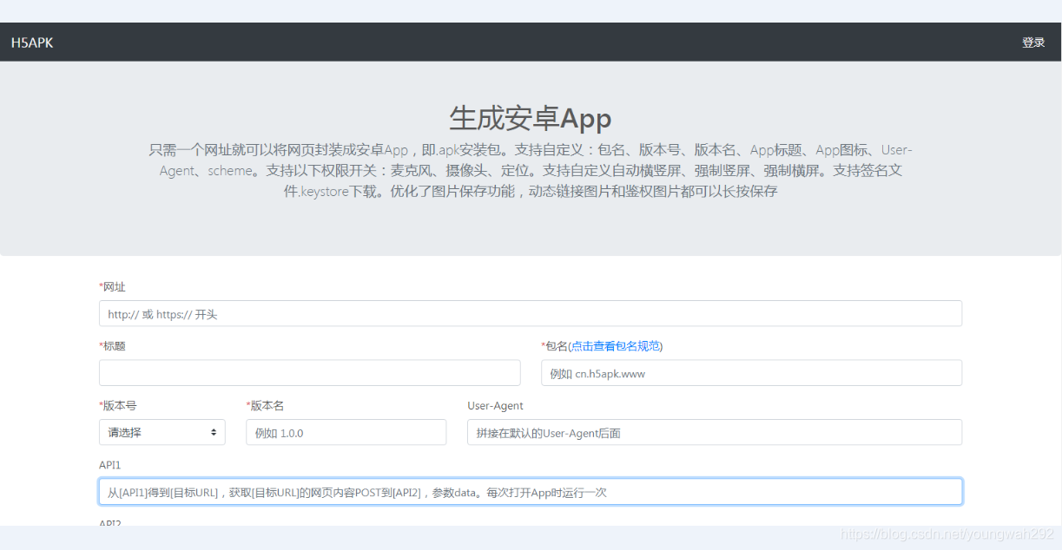Screen dimensions: 1062x550
Task: Open the 登录 login link
Action: [x=1033, y=43]
